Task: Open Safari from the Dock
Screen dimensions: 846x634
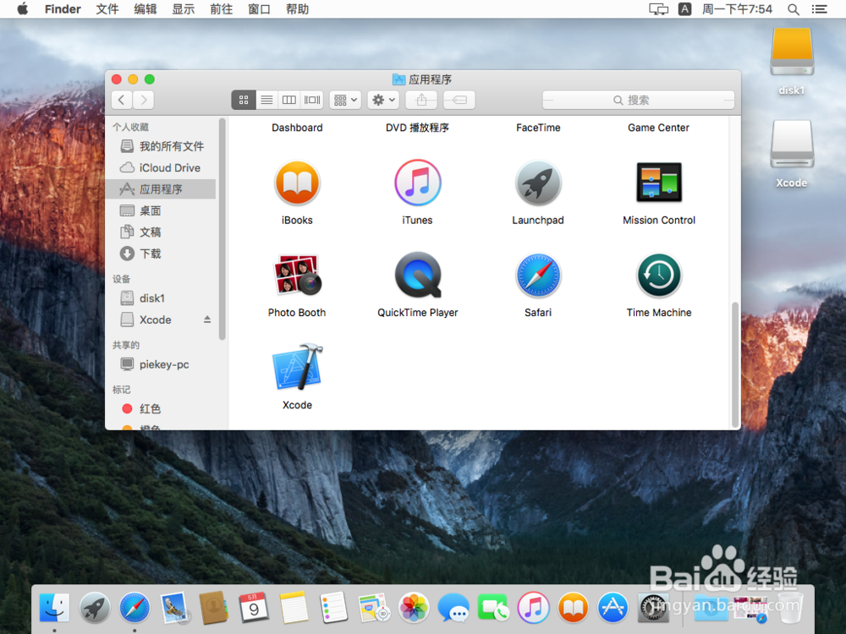Action: click(x=135, y=608)
